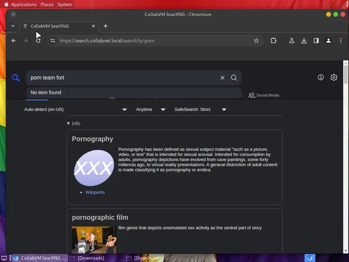Open the SafeSearch: Strict dropdown

tap(200, 110)
